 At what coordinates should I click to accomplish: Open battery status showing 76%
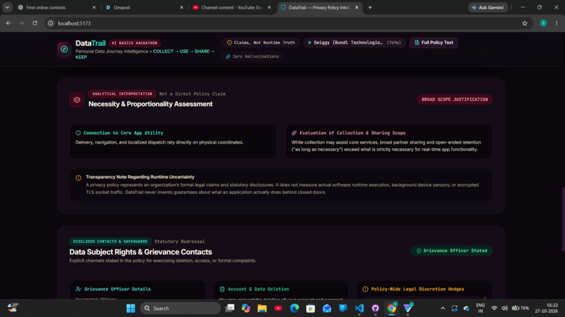click(x=520, y=308)
